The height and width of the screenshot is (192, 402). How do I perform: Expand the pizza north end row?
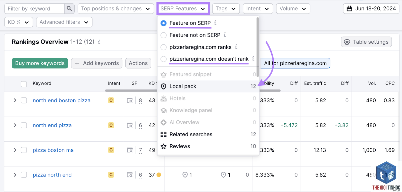click(15, 175)
